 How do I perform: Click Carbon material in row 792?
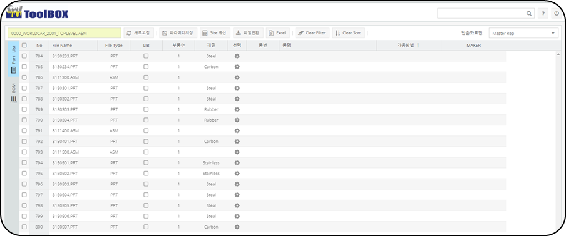tap(211, 141)
